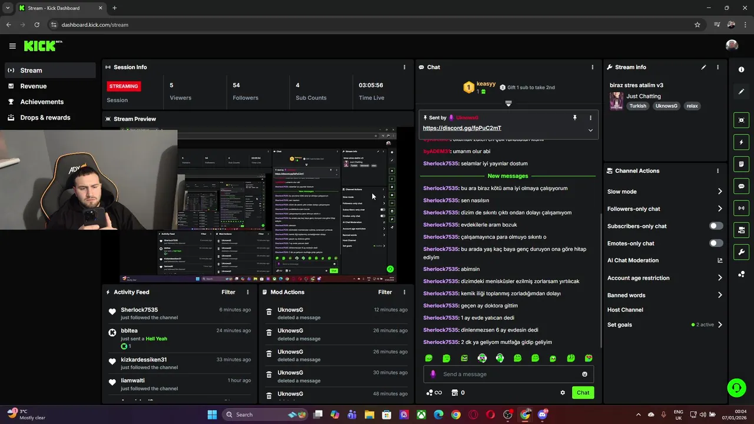This screenshot has width=754, height=424.
Task: Open a new browser tab
Action: (114, 8)
